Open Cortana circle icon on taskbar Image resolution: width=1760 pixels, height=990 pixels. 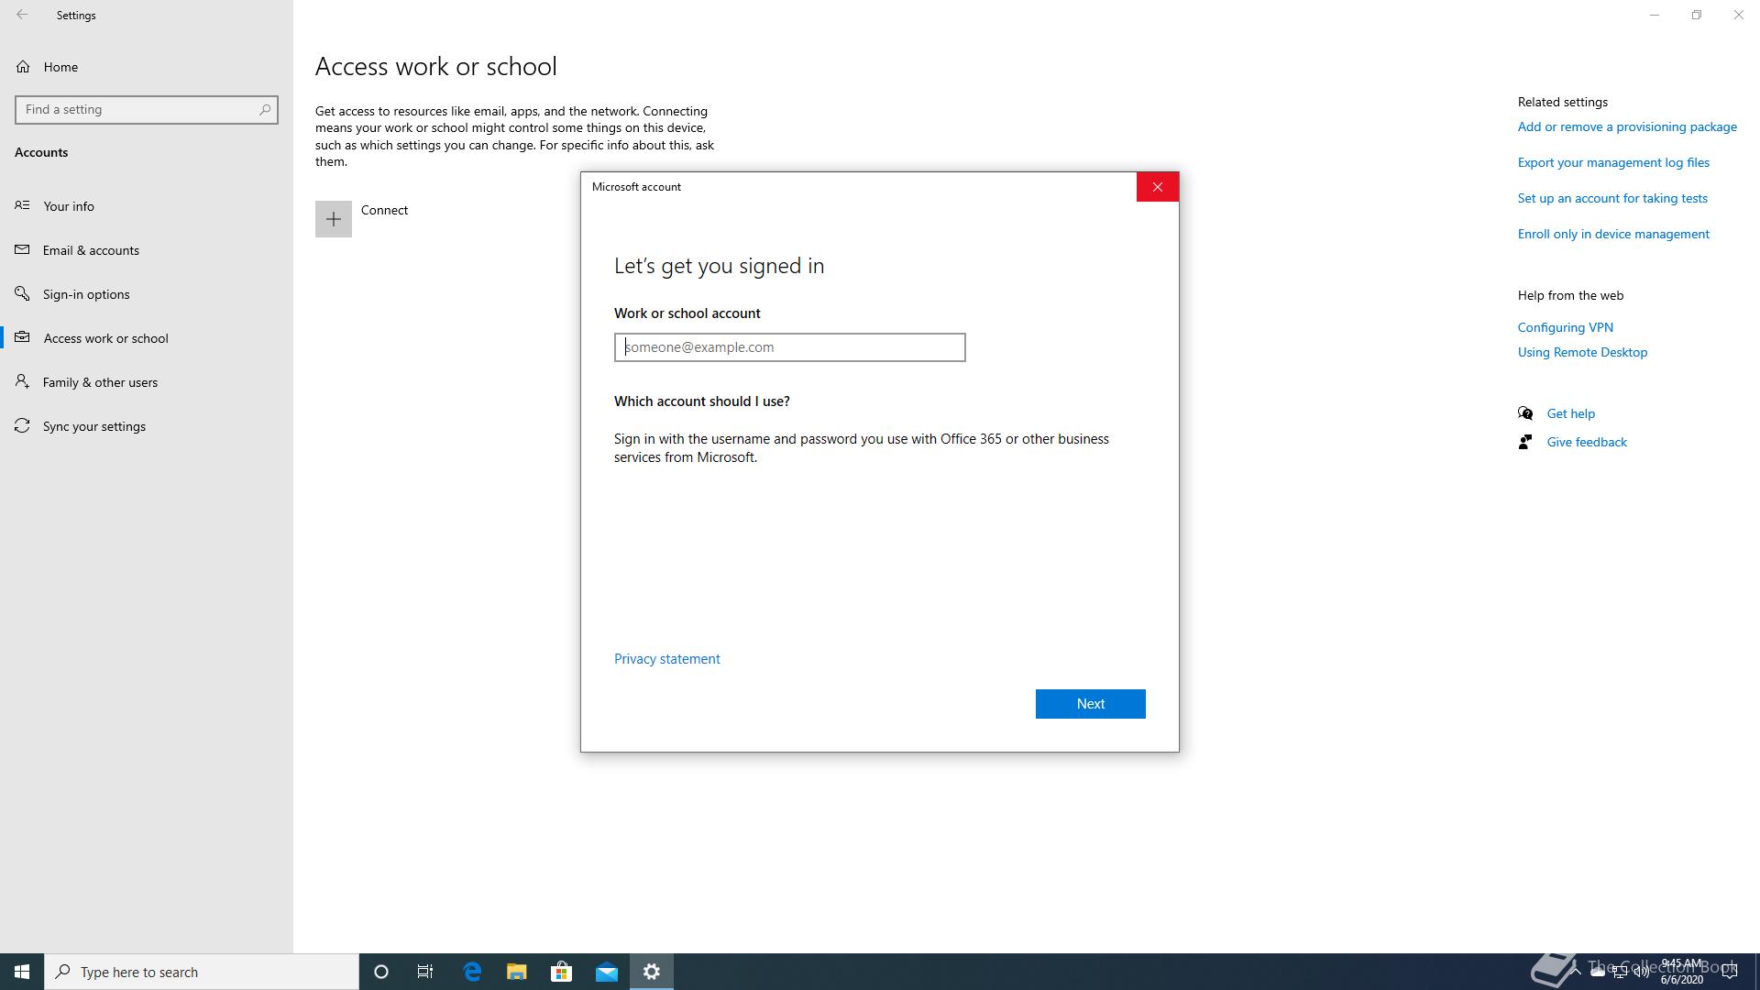381,972
